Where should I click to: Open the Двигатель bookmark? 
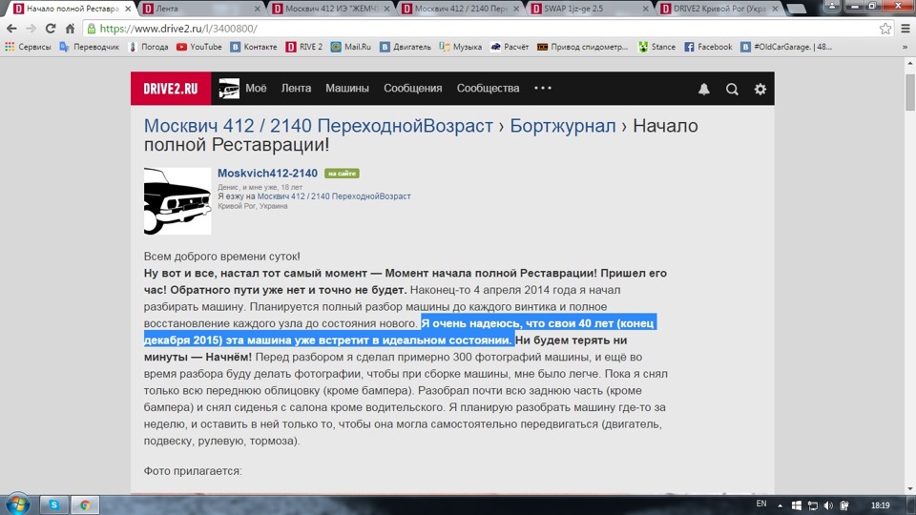tap(406, 47)
